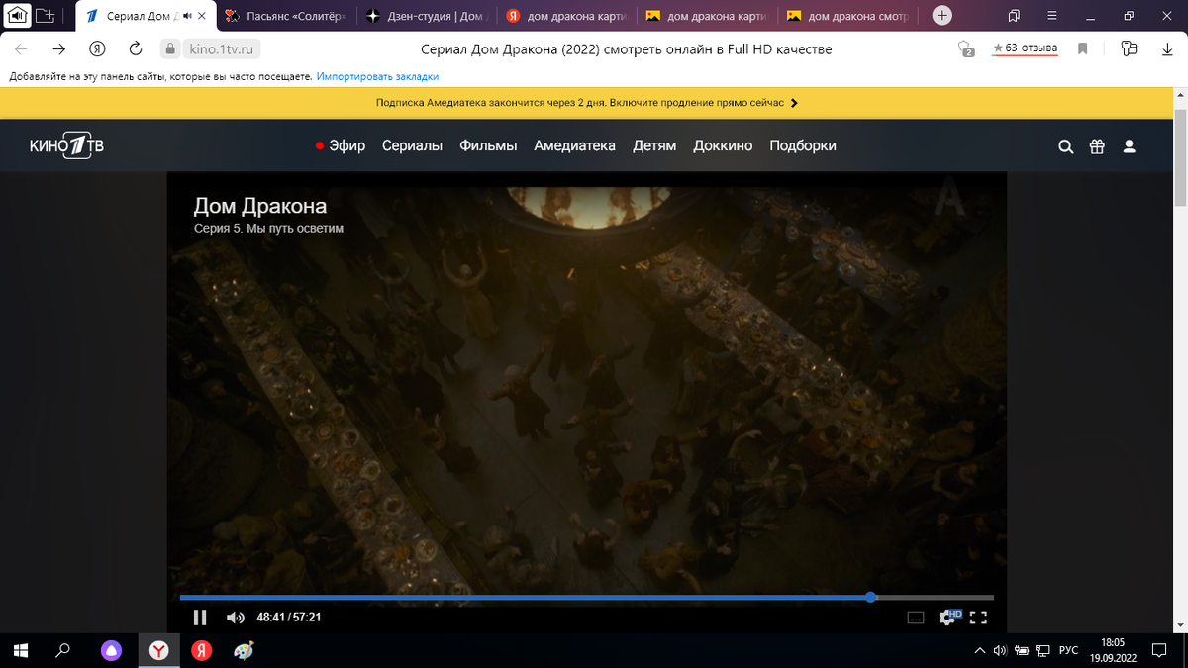The width and height of the screenshot is (1188, 668).
Task: Launch the Alice assistant in taskbar
Action: tap(111, 650)
